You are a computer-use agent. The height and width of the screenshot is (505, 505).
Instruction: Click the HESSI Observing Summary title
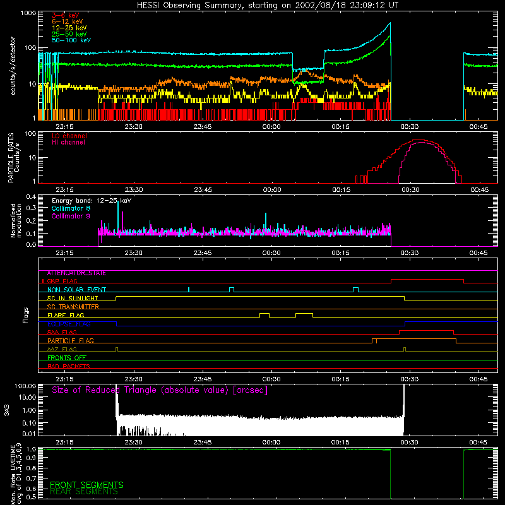267,6
